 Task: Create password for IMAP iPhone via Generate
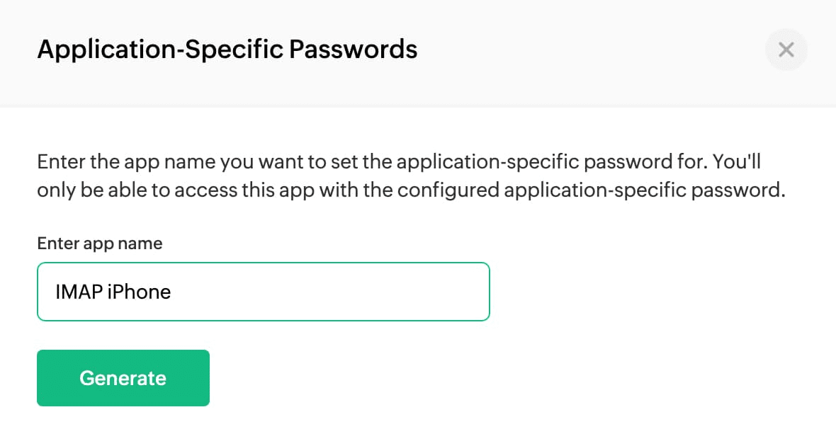[x=123, y=378]
